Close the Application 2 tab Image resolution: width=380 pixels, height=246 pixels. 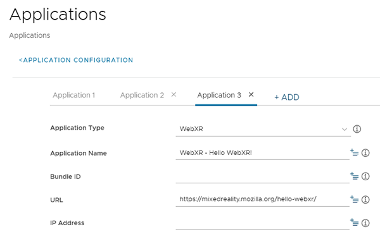(174, 95)
